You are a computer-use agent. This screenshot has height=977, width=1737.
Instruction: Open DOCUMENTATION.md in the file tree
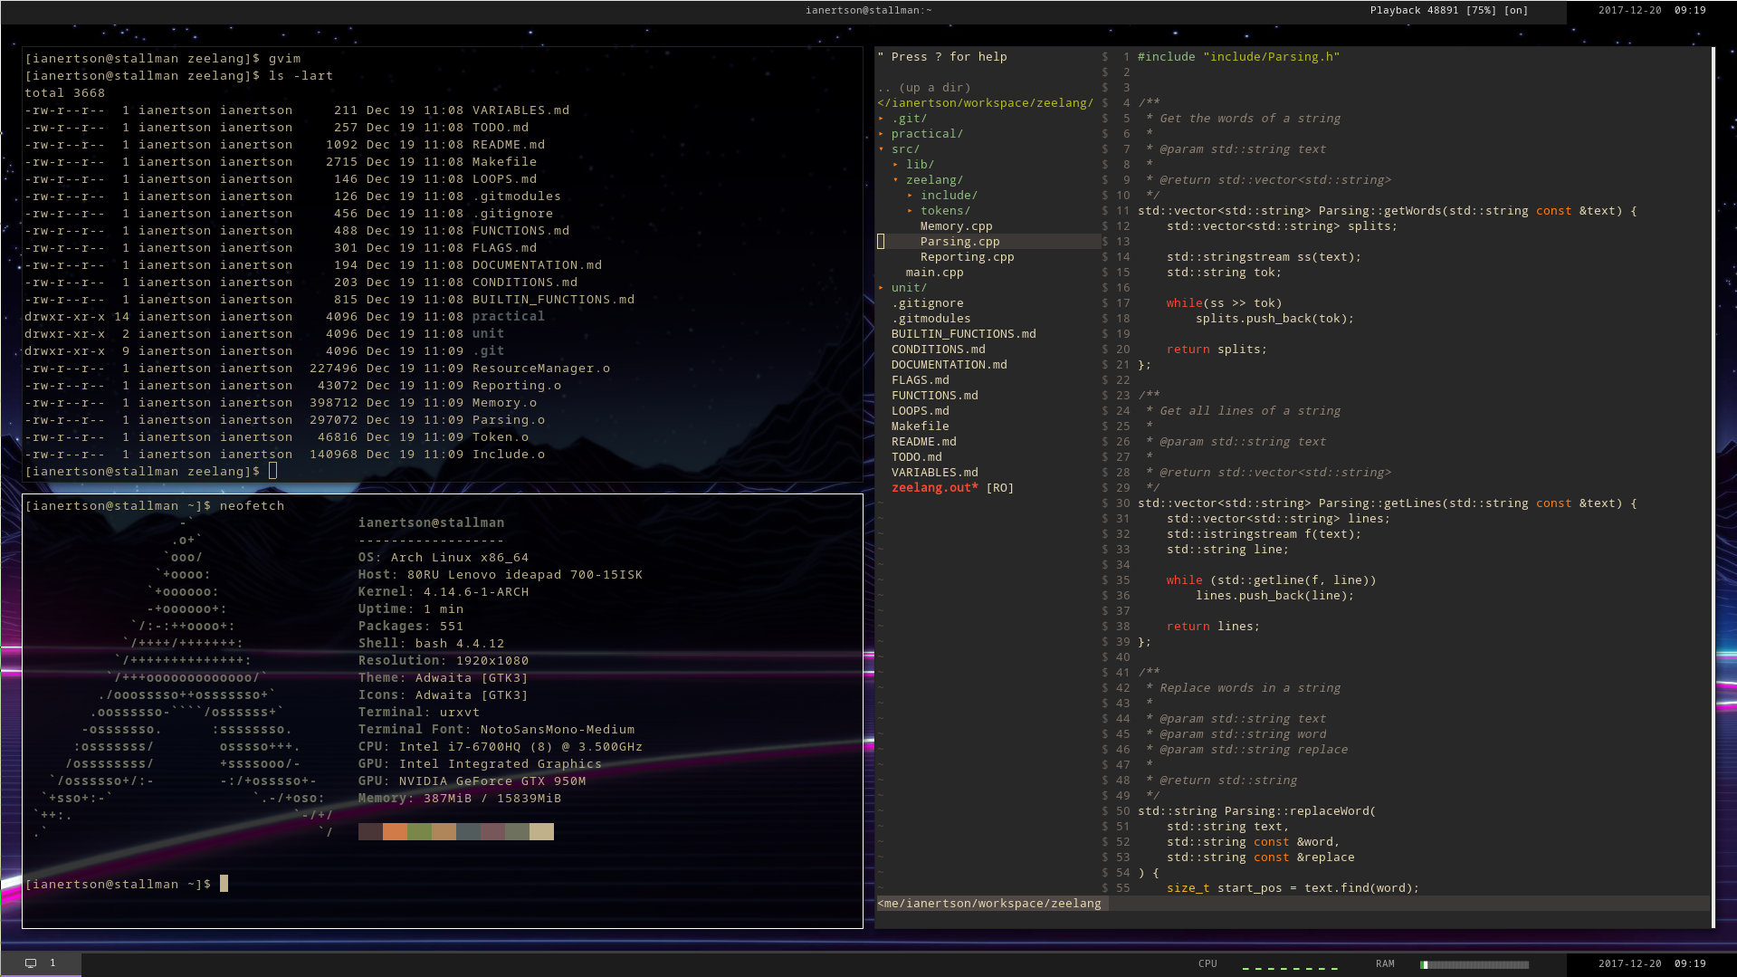949,365
